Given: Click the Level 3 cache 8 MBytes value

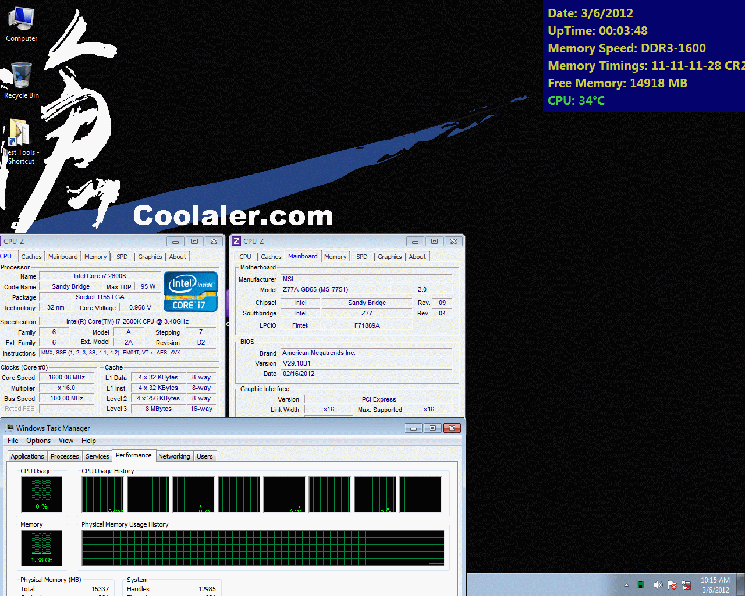Looking at the screenshot, I should (x=158, y=409).
